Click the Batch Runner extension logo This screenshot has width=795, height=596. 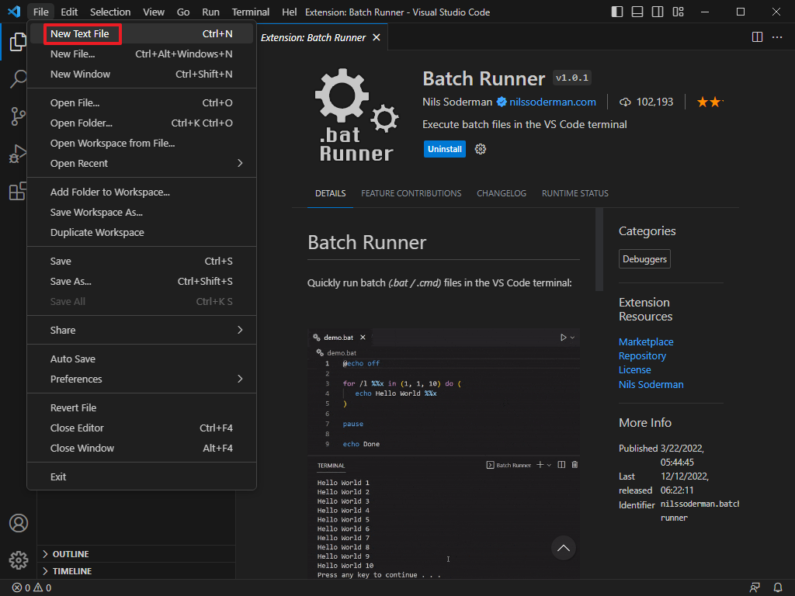[356, 115]
